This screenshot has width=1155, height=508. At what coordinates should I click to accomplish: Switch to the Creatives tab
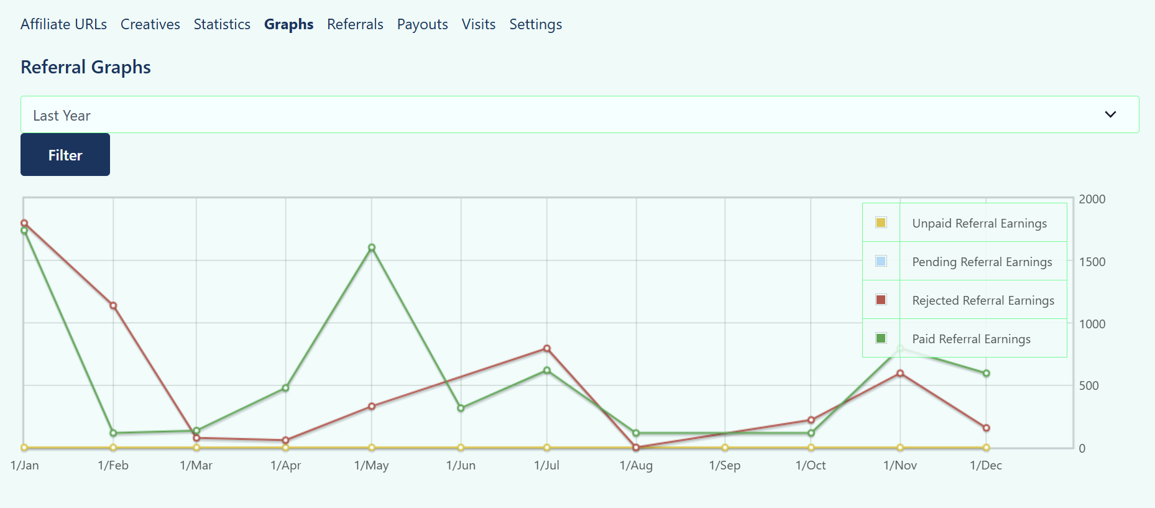(x=150, y=24)
